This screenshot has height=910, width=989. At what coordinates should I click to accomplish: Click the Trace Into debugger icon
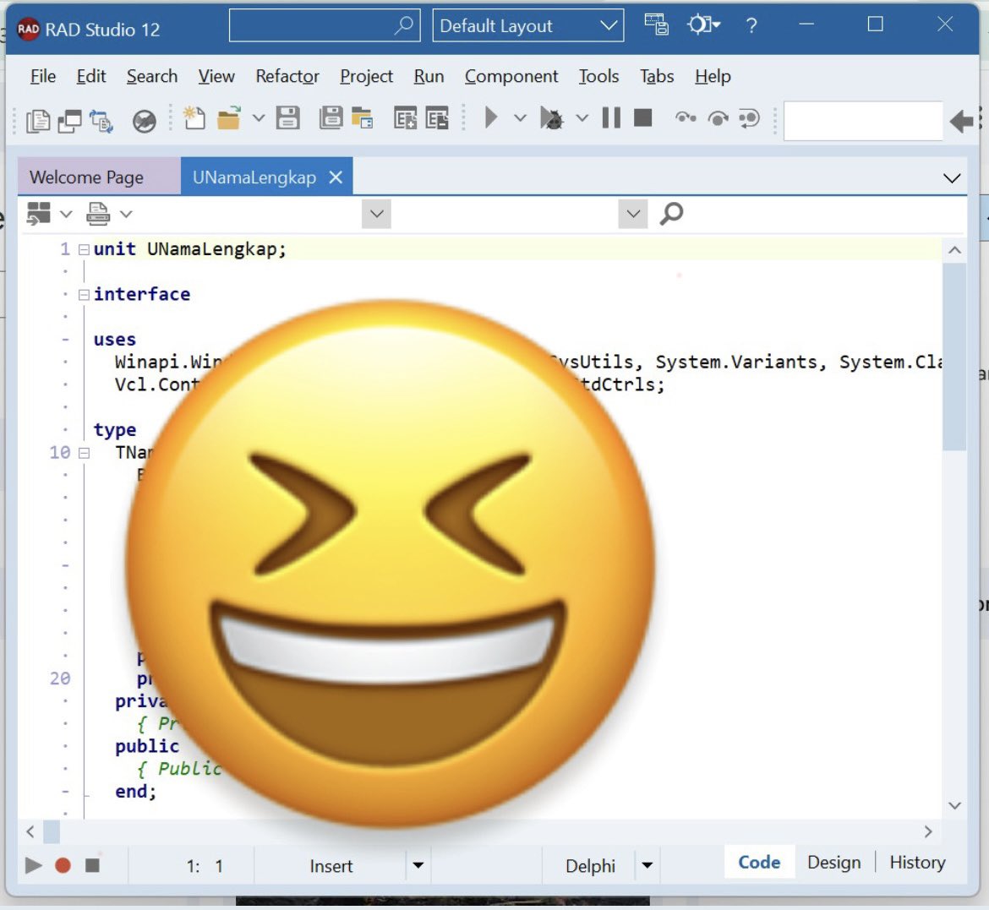pos(686,118)
